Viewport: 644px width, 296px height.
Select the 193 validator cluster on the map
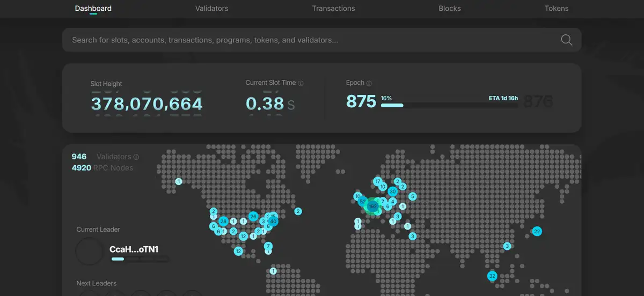coord(372,206)
